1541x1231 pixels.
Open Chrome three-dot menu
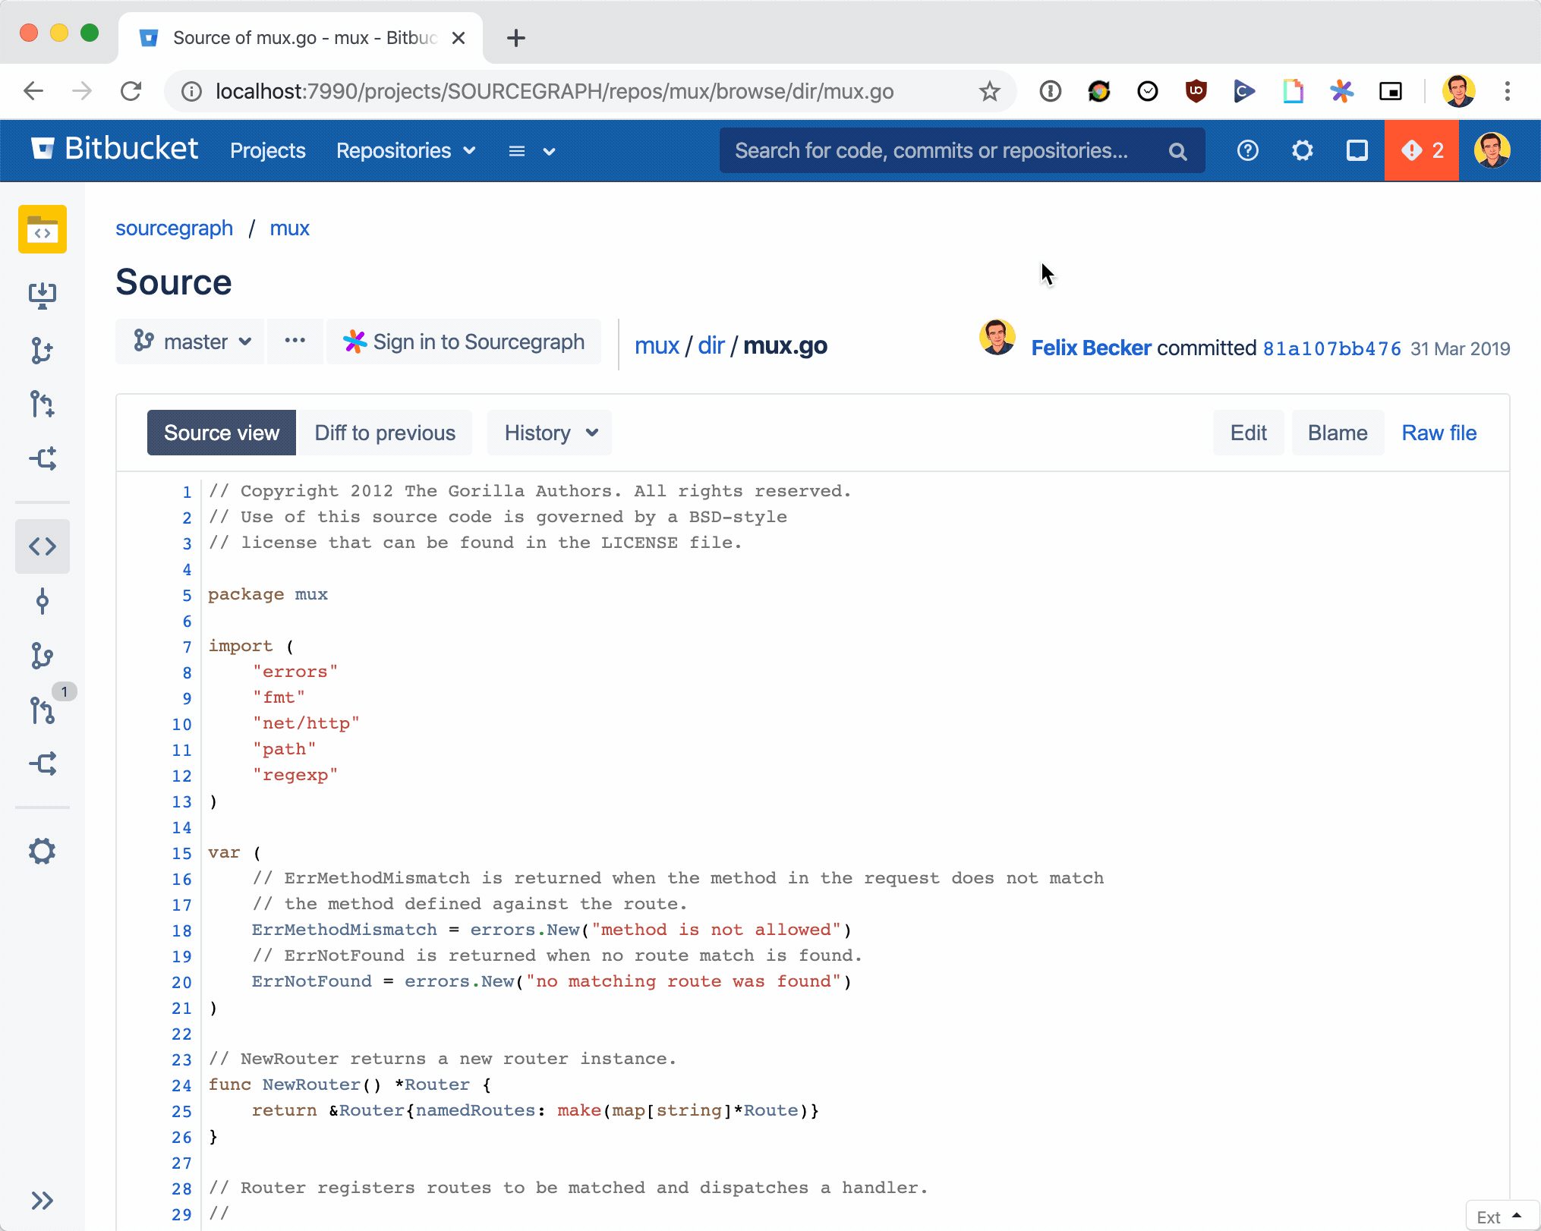1508,91
